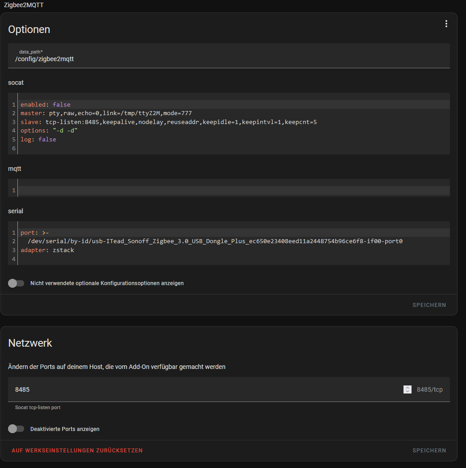The image size is (466, 468).
Task: Save Netzwerk settings with SPEICHERN
Action: [429, 451]
